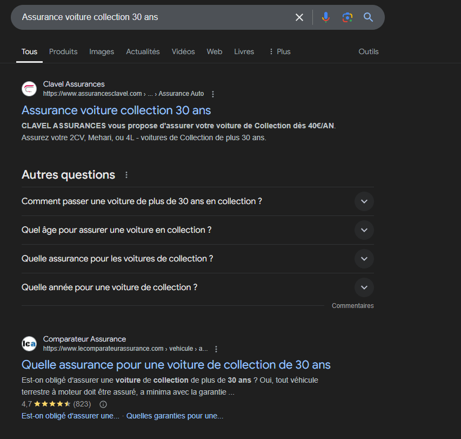Viewport: 461px width, 439px height.
Task: Clear the search field with the X icon
Action: coord(299,17)
